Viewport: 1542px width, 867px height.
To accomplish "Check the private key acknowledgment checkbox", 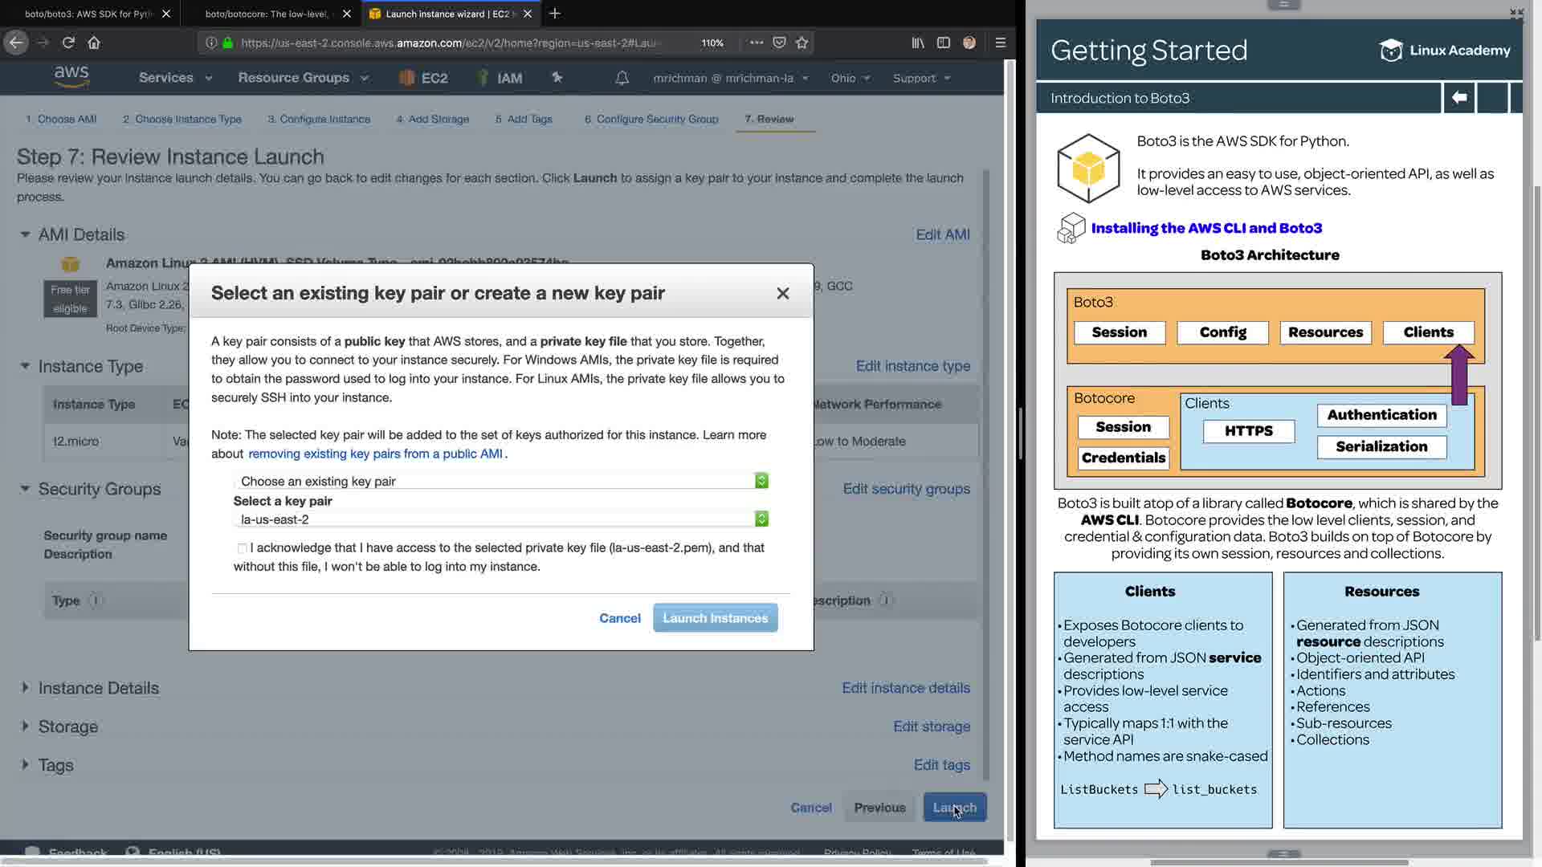I will click(242, 548).
